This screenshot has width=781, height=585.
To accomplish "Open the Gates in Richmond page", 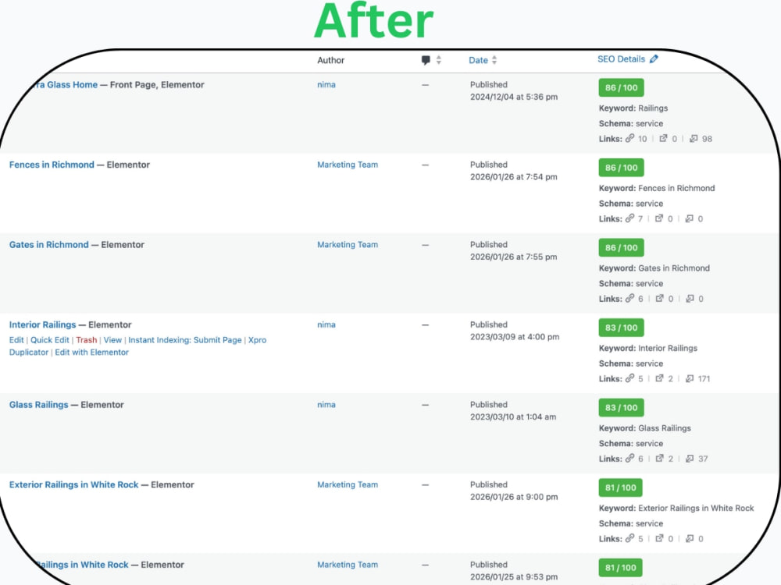I will (x=48, y=245).
